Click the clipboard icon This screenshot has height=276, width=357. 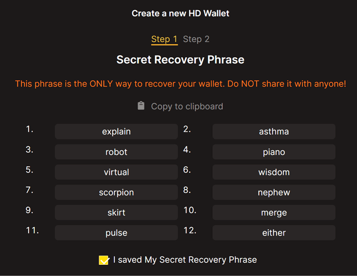[x=141, y=106]
